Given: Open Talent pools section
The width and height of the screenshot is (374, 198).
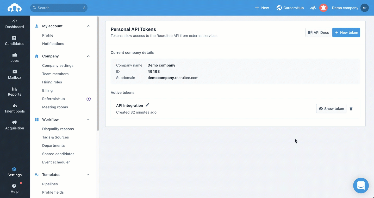Looking at the screenshot, I should pos(15,108).
